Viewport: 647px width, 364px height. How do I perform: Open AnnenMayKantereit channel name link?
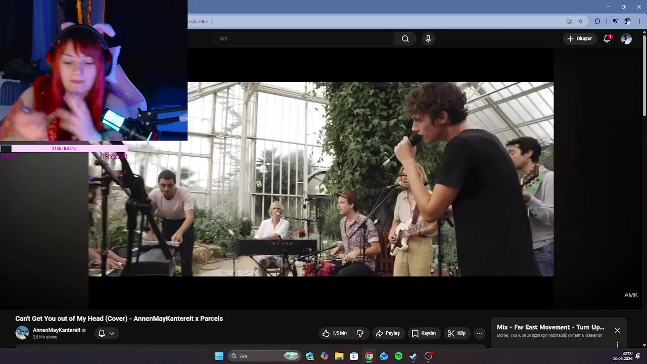57,330
